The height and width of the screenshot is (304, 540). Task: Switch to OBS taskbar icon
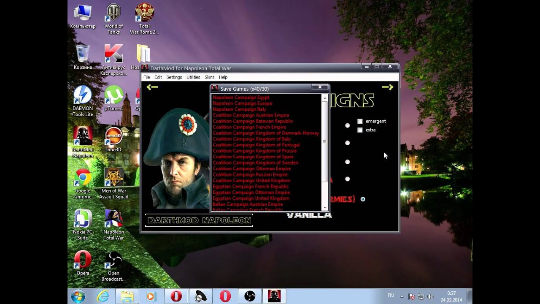tap(249, 296)
